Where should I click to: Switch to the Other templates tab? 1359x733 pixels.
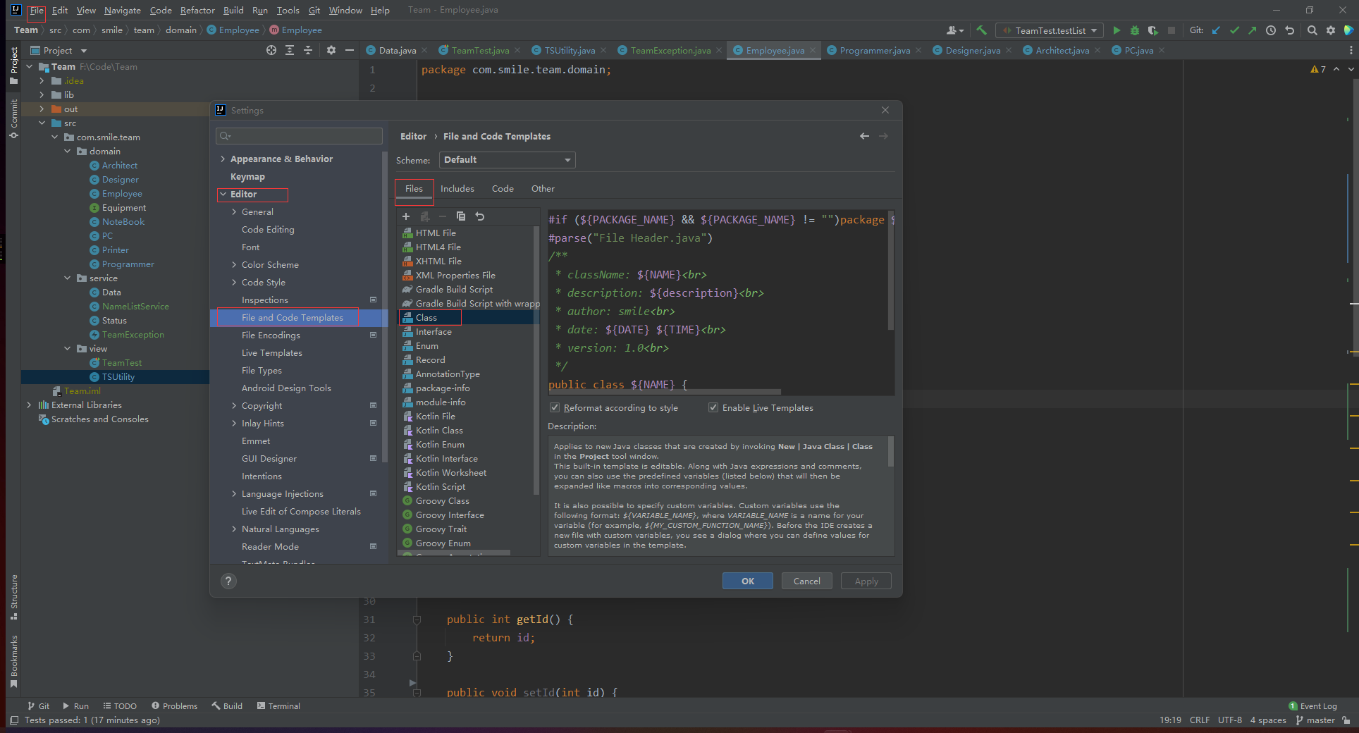coord(543,188)
